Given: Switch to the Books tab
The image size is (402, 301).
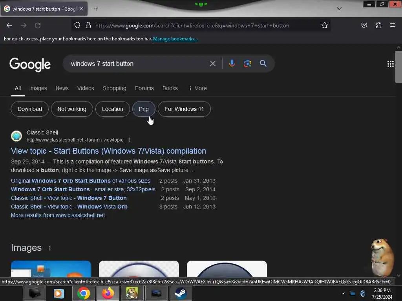Looking at the screenshot, I should (x=170, y=88).
